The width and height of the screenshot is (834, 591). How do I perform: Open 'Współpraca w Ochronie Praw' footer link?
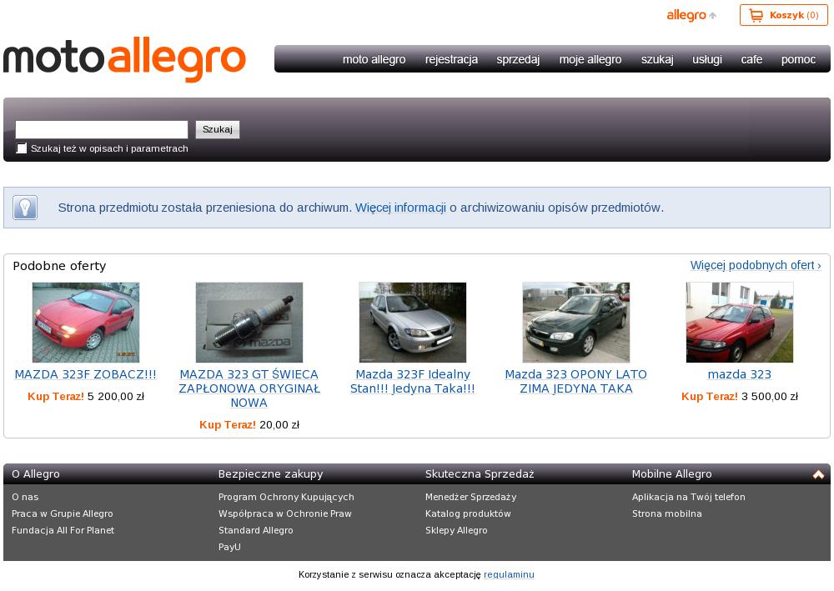coord(285,513)
